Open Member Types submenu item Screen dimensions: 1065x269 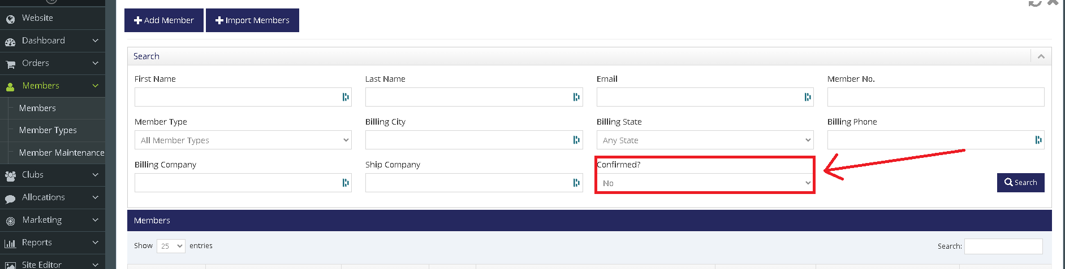click(x=48, y=130)
